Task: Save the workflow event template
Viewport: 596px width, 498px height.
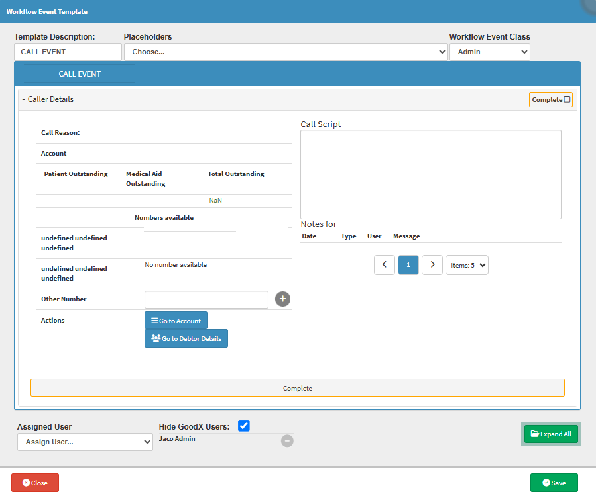Action: click(554, 483)
